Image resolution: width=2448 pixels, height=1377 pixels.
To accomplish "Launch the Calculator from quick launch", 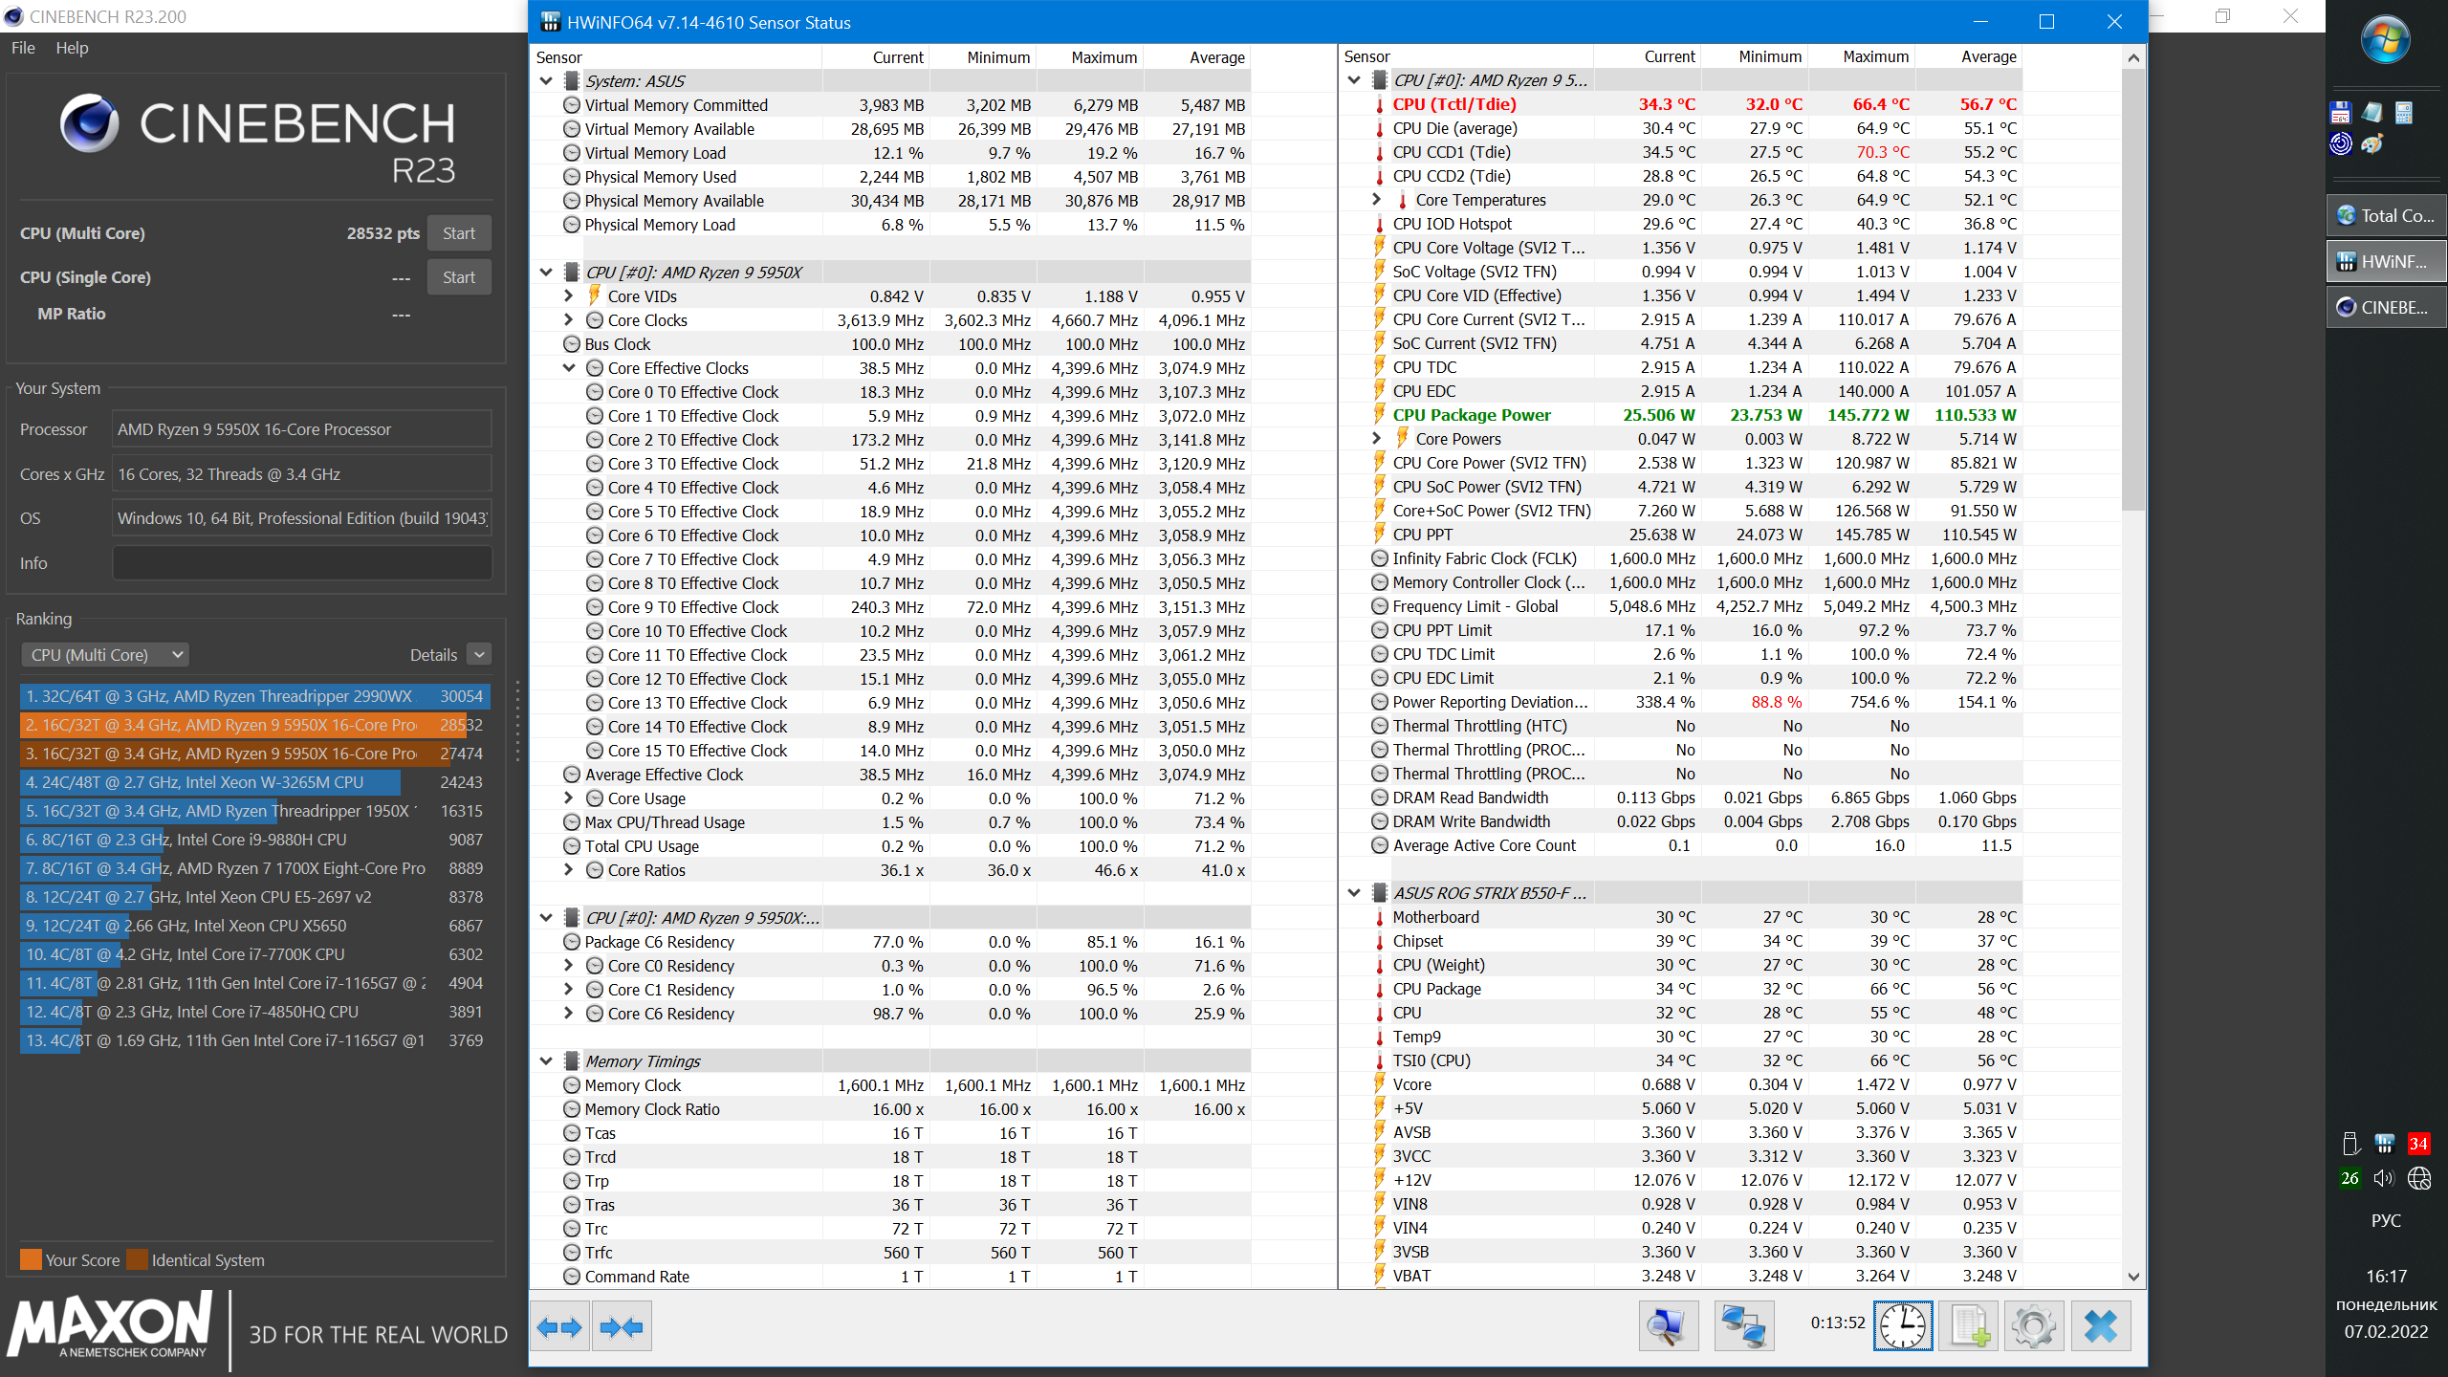I will click(2404, 113).
